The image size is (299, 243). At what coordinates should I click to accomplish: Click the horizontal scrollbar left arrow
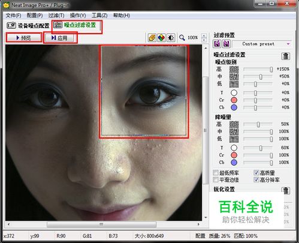(x=8, y=224)
